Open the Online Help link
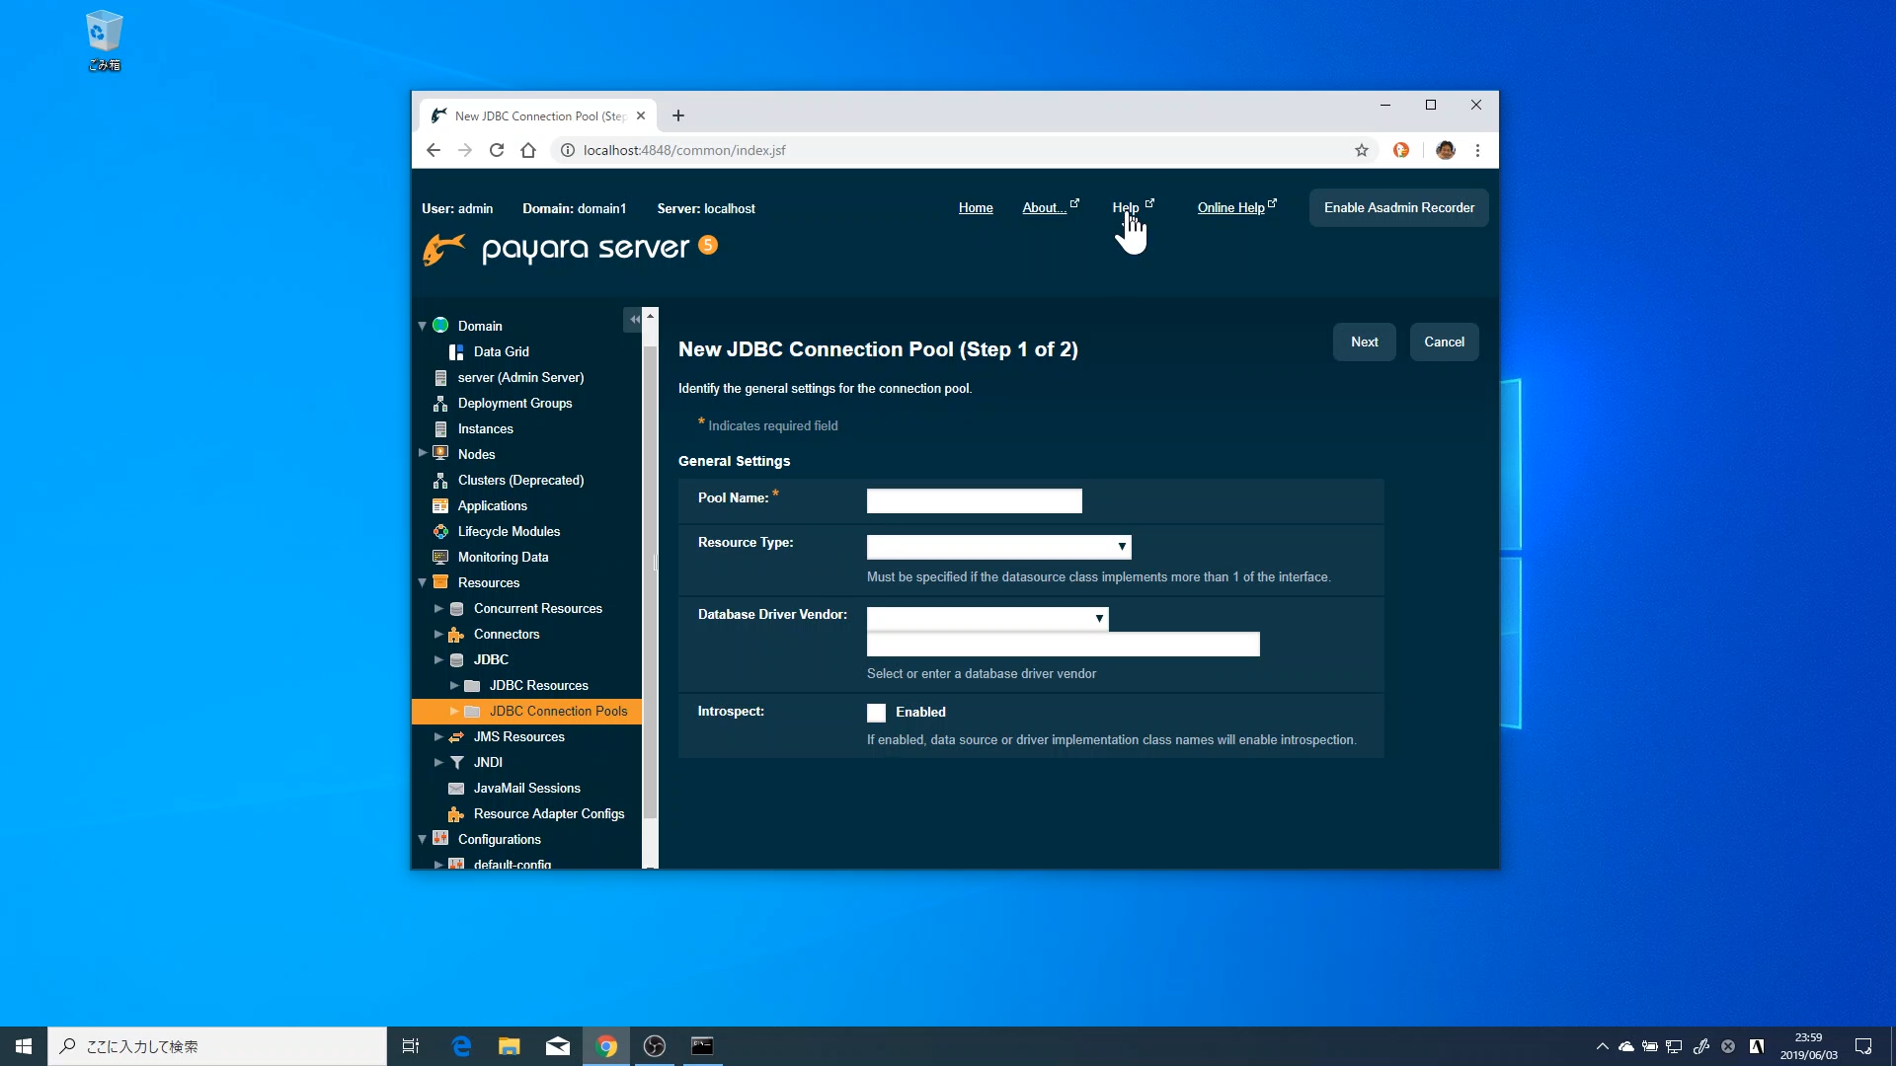Image resolution: width=1896 pixels, height=1066 pixels. tap(1230, 208)
